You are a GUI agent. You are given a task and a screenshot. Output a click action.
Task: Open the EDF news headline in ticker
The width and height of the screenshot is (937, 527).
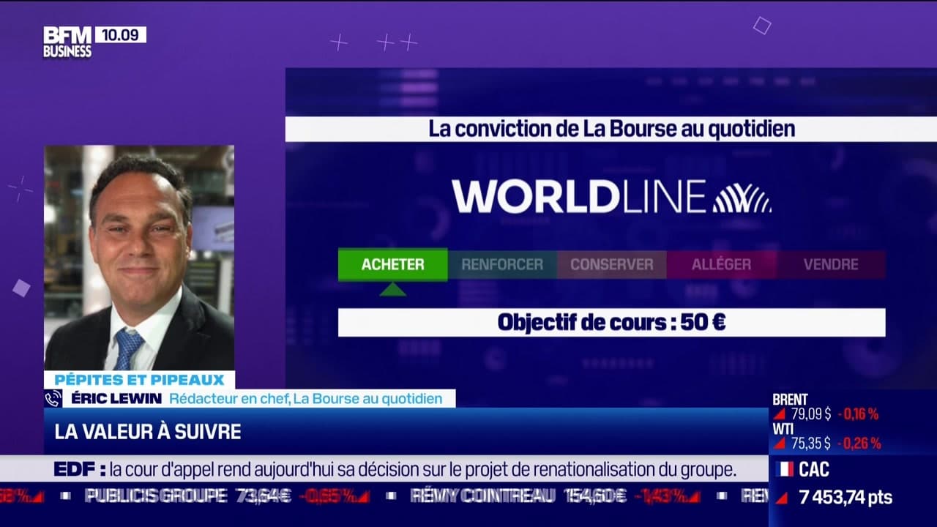(395, 470)
